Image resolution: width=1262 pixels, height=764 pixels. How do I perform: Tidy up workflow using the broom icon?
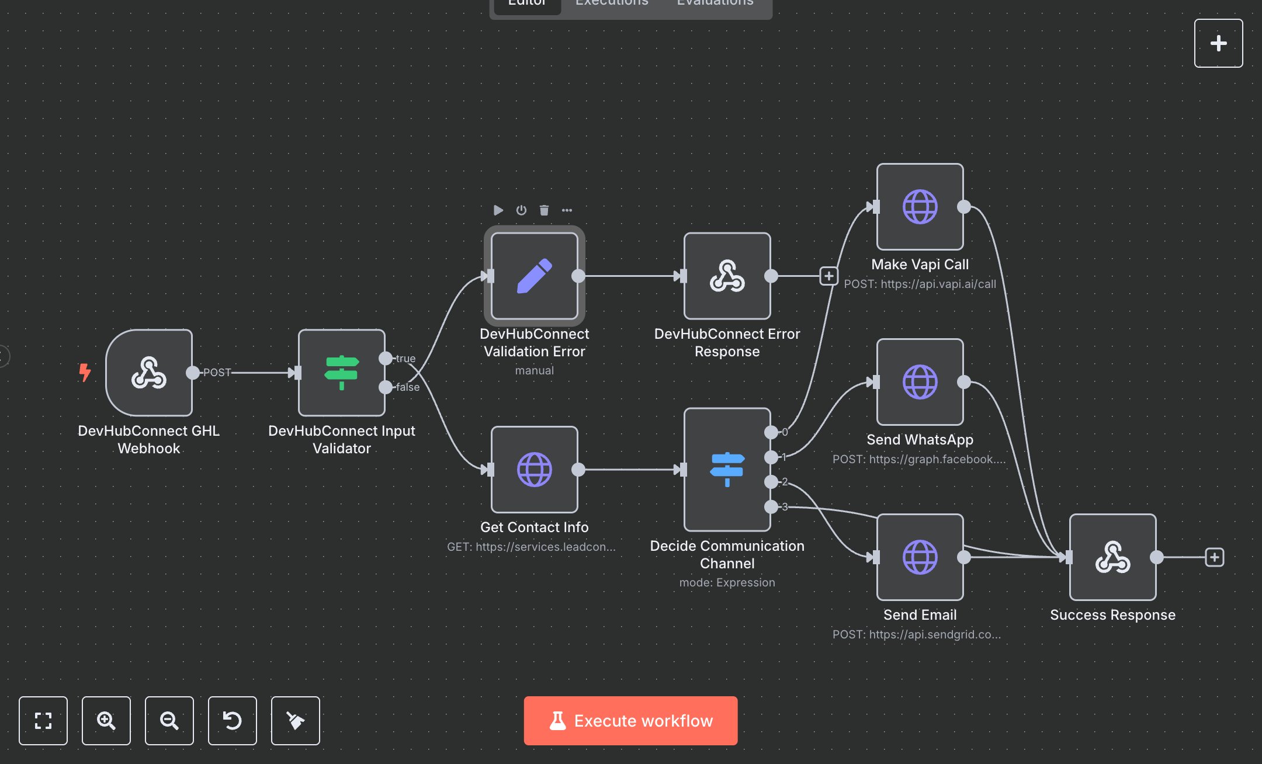[295, 721]
